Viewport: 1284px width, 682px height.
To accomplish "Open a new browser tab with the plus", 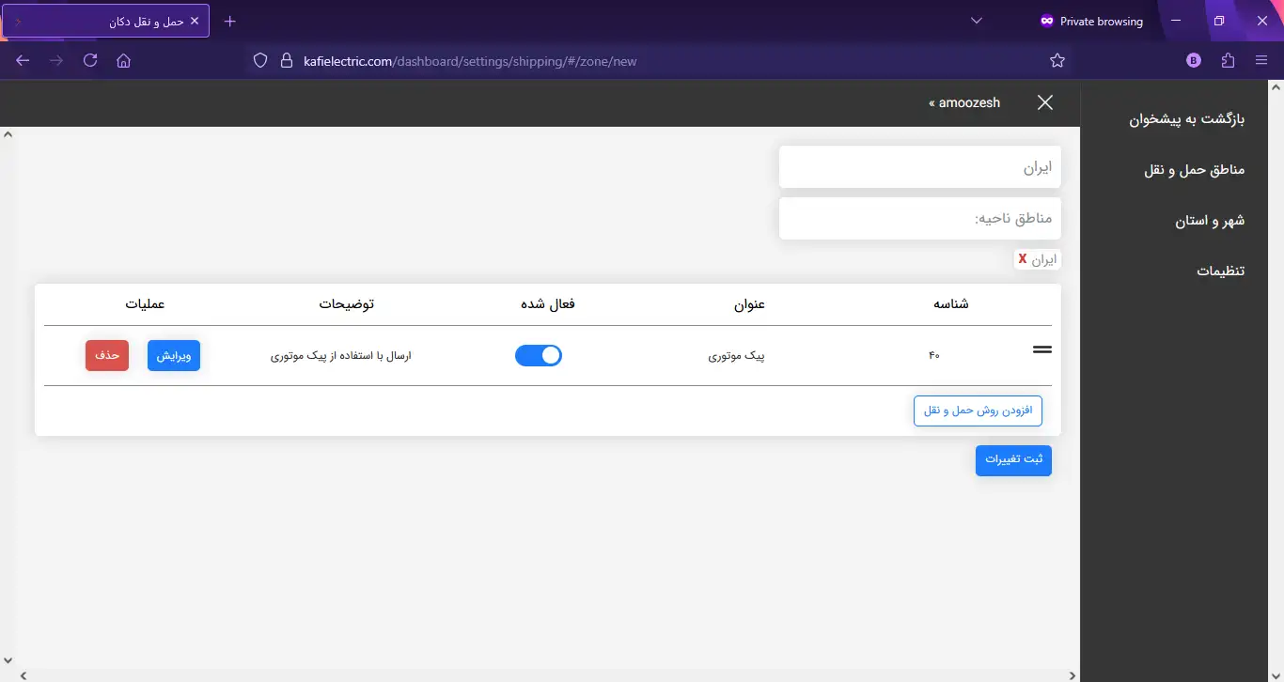I will (229, 20).
